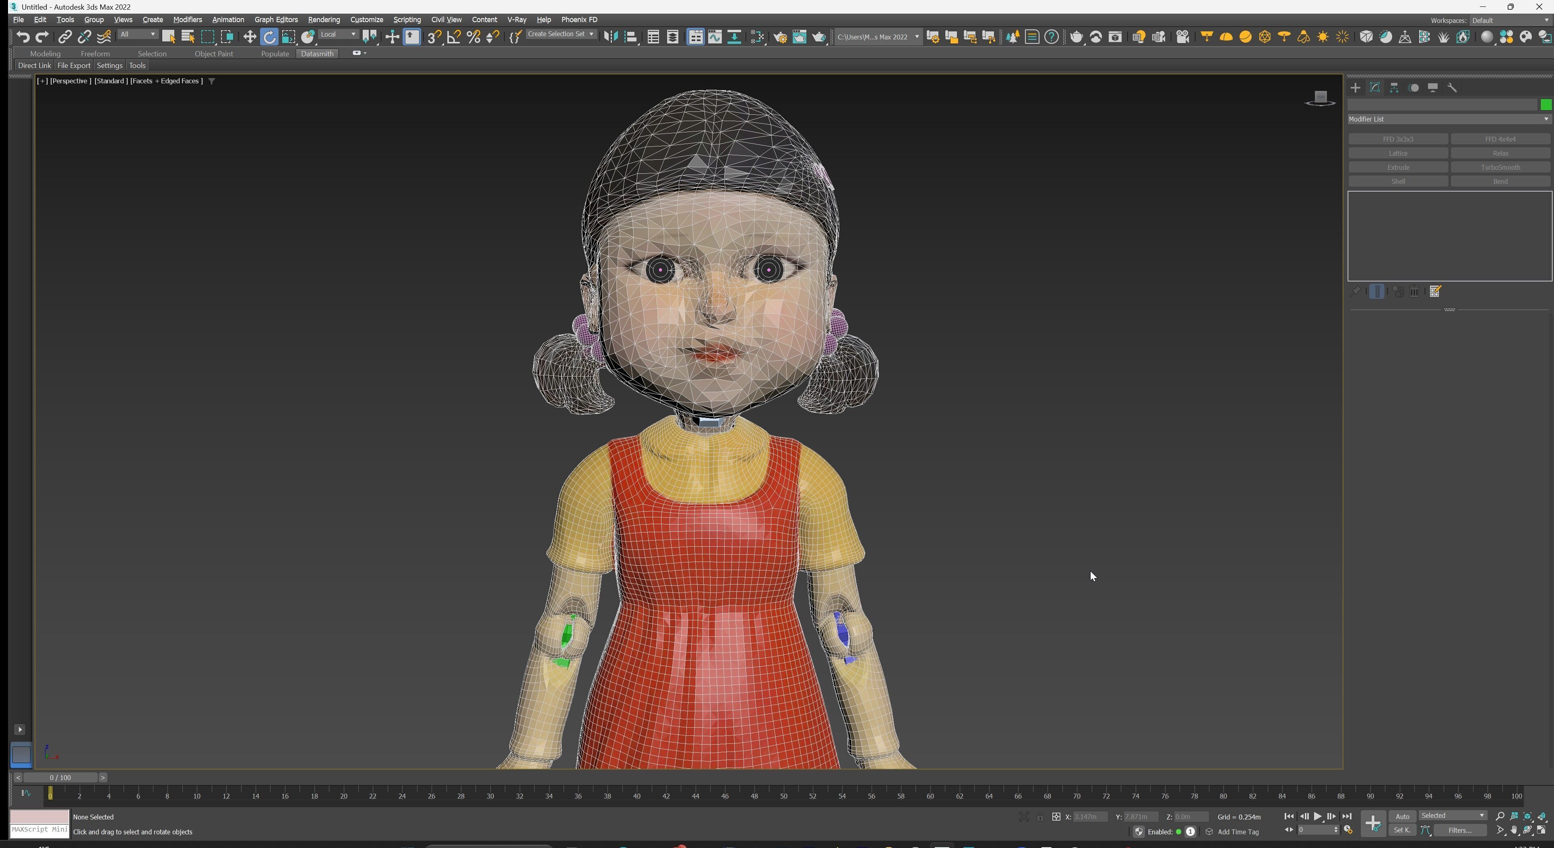Screen dimensions: 1554x848
Task: Select the Move tool in main toolbar
Action: [x=249, y=37]
